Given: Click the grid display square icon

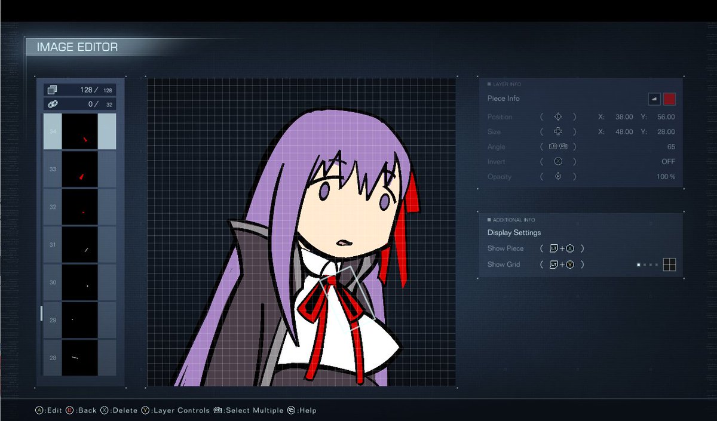Looking at the screenshot, I should point(669,265).
